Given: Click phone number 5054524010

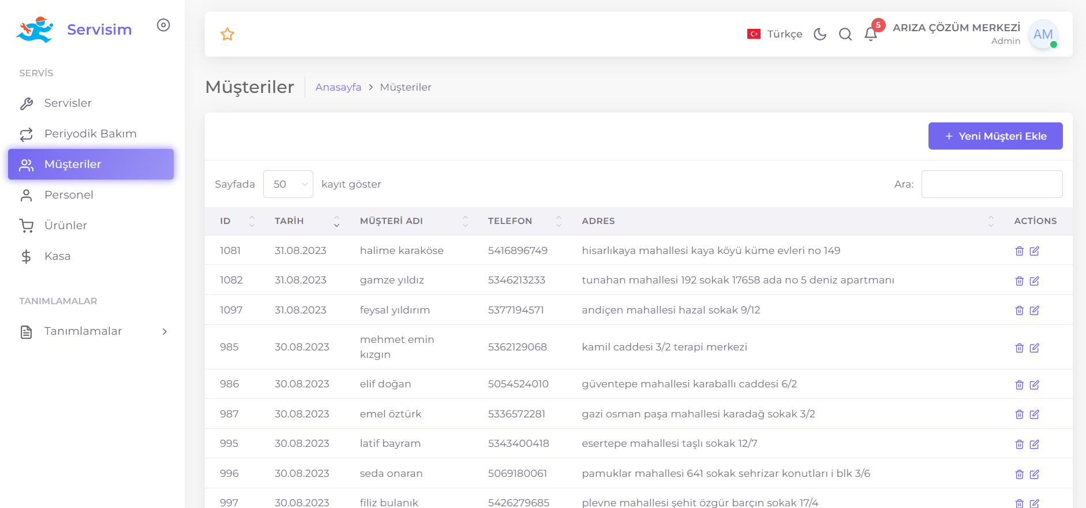Looking at the screenshot, I should (518, 384).
